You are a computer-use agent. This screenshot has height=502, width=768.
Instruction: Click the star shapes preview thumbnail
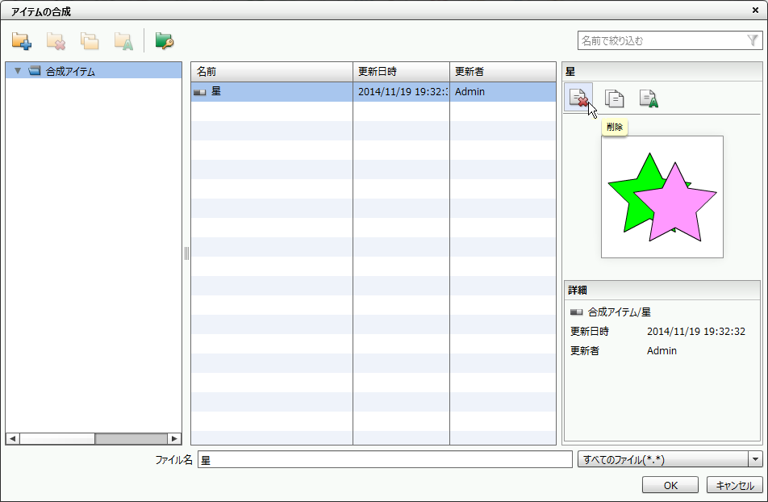662,197
